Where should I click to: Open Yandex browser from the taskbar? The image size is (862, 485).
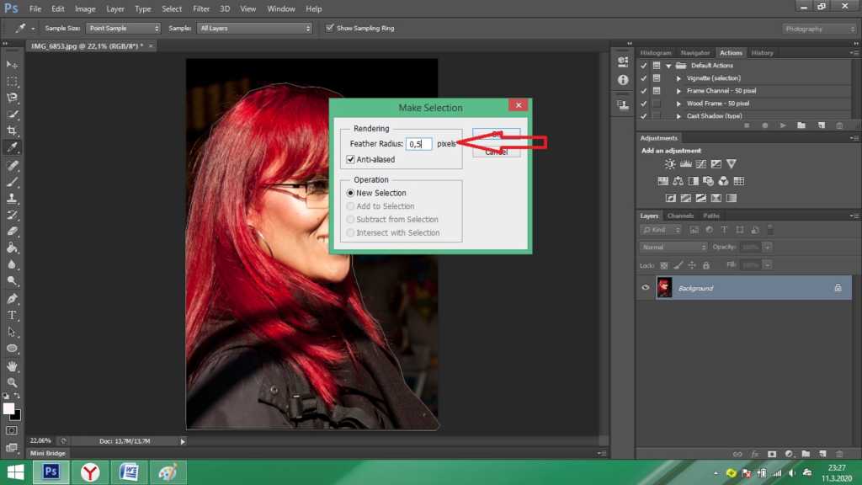click(90, 472)
